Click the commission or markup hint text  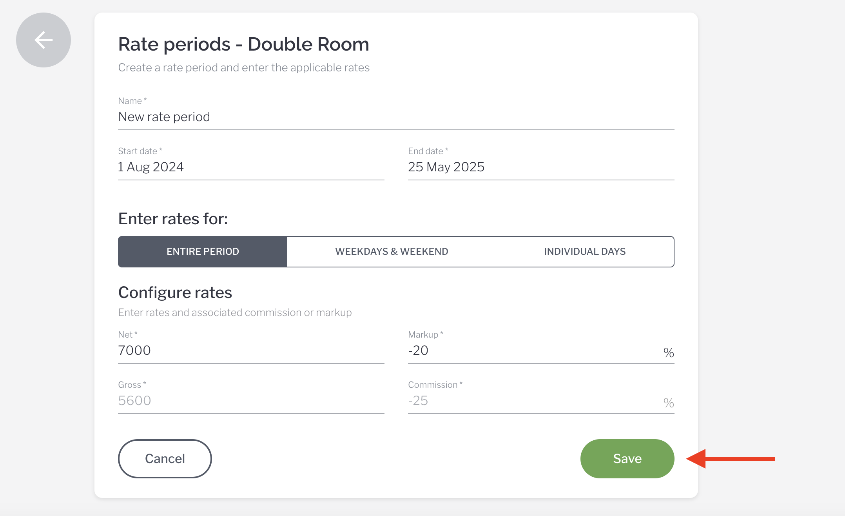coord(235,313)
